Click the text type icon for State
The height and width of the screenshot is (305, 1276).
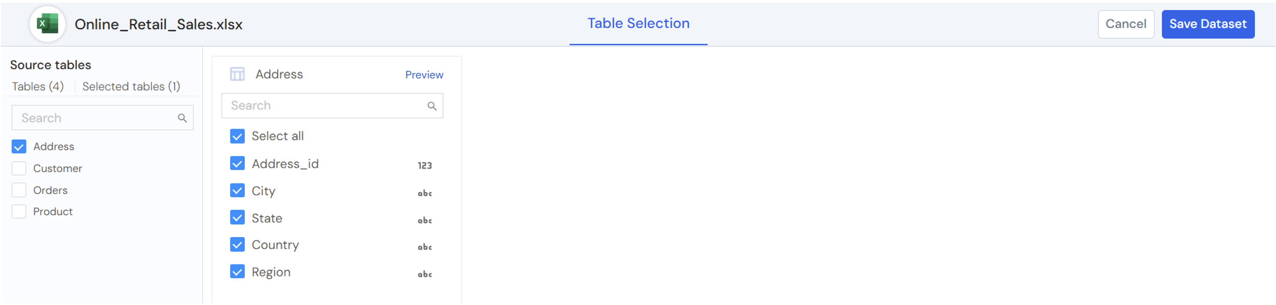point(424,220)
